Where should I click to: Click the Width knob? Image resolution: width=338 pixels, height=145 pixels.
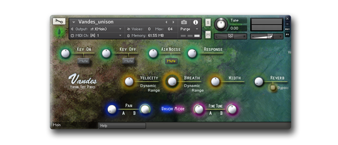(x=215, y=82)
